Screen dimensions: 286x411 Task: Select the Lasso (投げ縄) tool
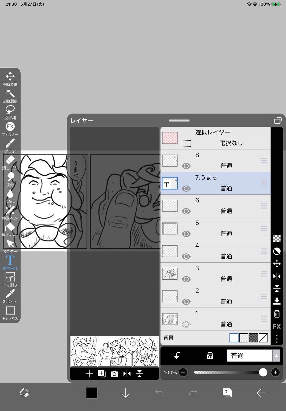(10, 112)
